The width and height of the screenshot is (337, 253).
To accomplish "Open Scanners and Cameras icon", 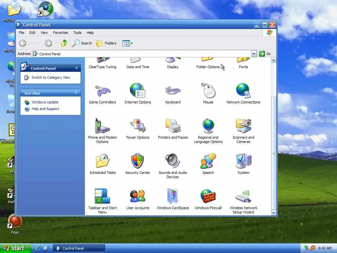I will (243, 126).
